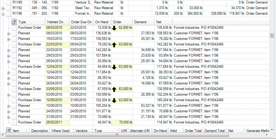Expand Planned row wanted on 24/05/2010

pyautogui.click(x=8, y=111)
